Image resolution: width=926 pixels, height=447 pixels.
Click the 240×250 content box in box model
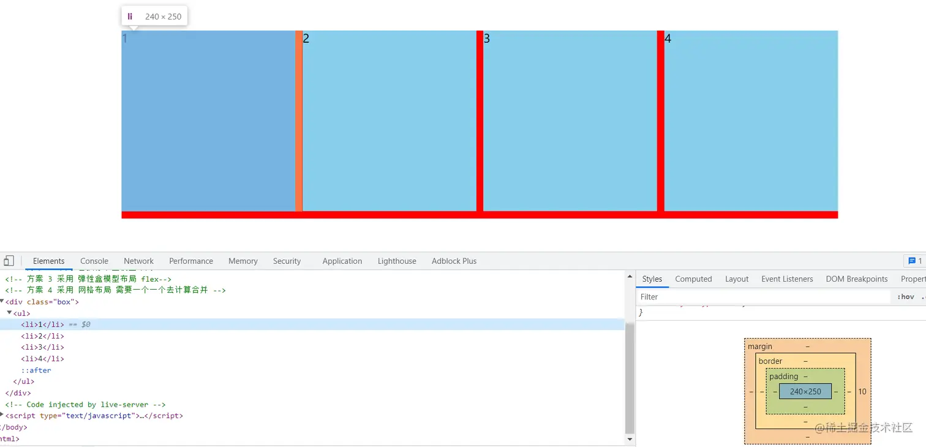tap(805, 391)
